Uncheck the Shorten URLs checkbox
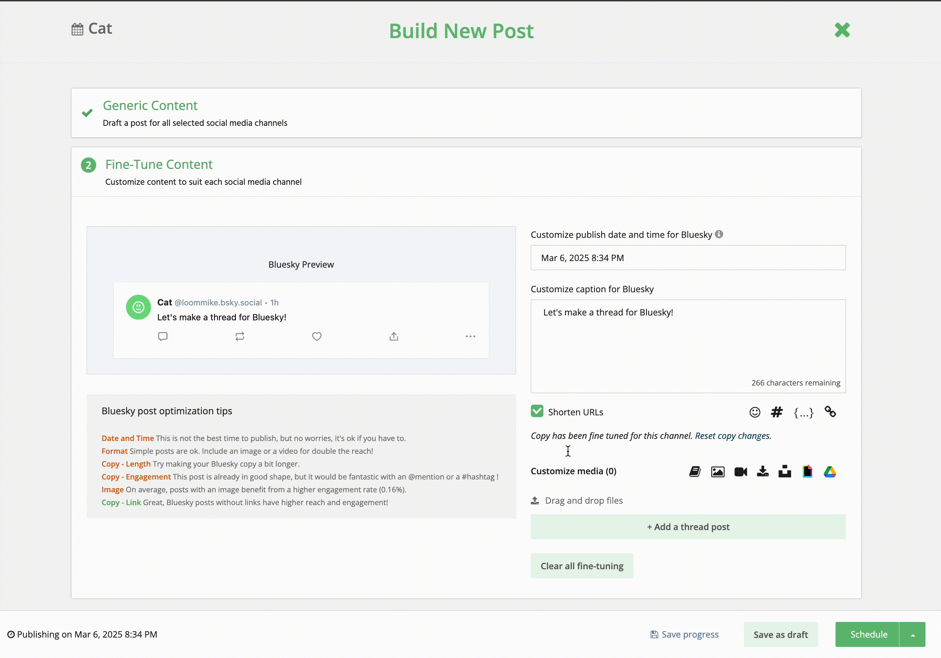The image size is (941, 658). [537, 411]
